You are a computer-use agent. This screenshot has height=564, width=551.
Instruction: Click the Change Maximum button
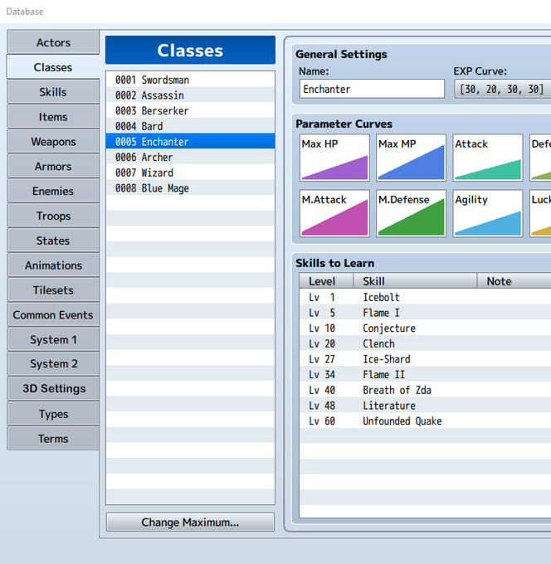click(x=190, y=523)
